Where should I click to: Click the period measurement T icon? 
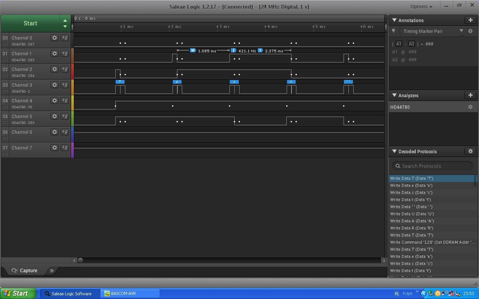(x=260, y=50)
